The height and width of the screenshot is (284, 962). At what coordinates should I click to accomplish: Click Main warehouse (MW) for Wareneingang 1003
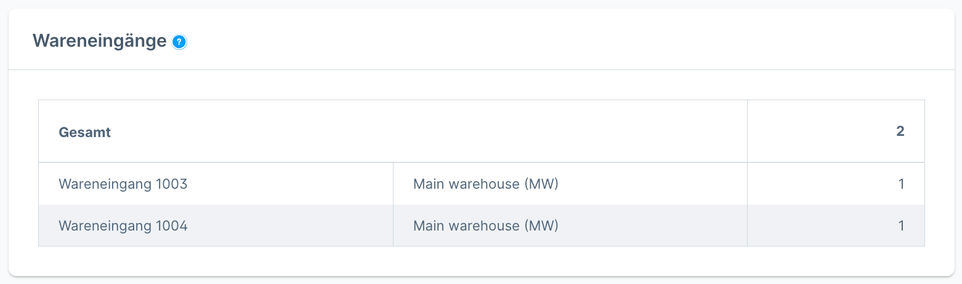pos(485,184)
